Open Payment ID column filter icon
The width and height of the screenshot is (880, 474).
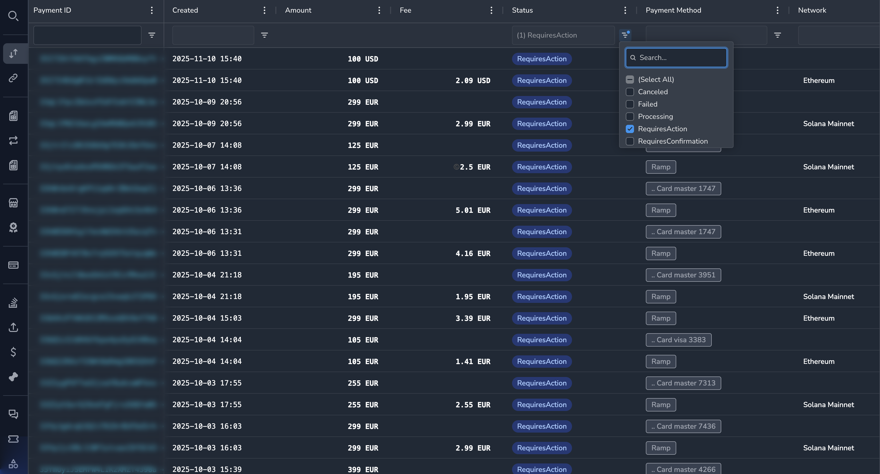(x=152, y=35)
